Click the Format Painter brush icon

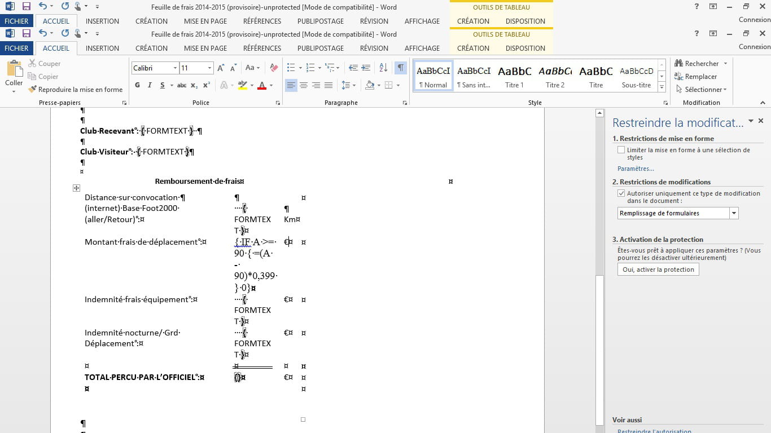point(33,89)
